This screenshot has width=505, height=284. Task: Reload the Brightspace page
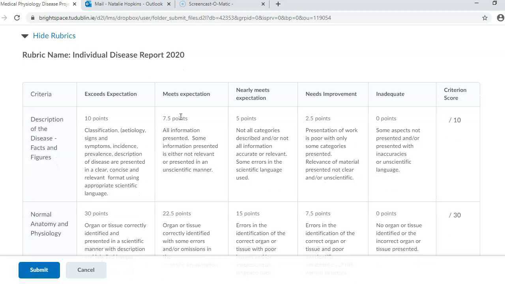pyautogui.click(x=17, y=18)
